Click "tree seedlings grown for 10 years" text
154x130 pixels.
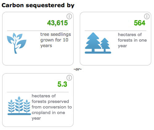55,40
